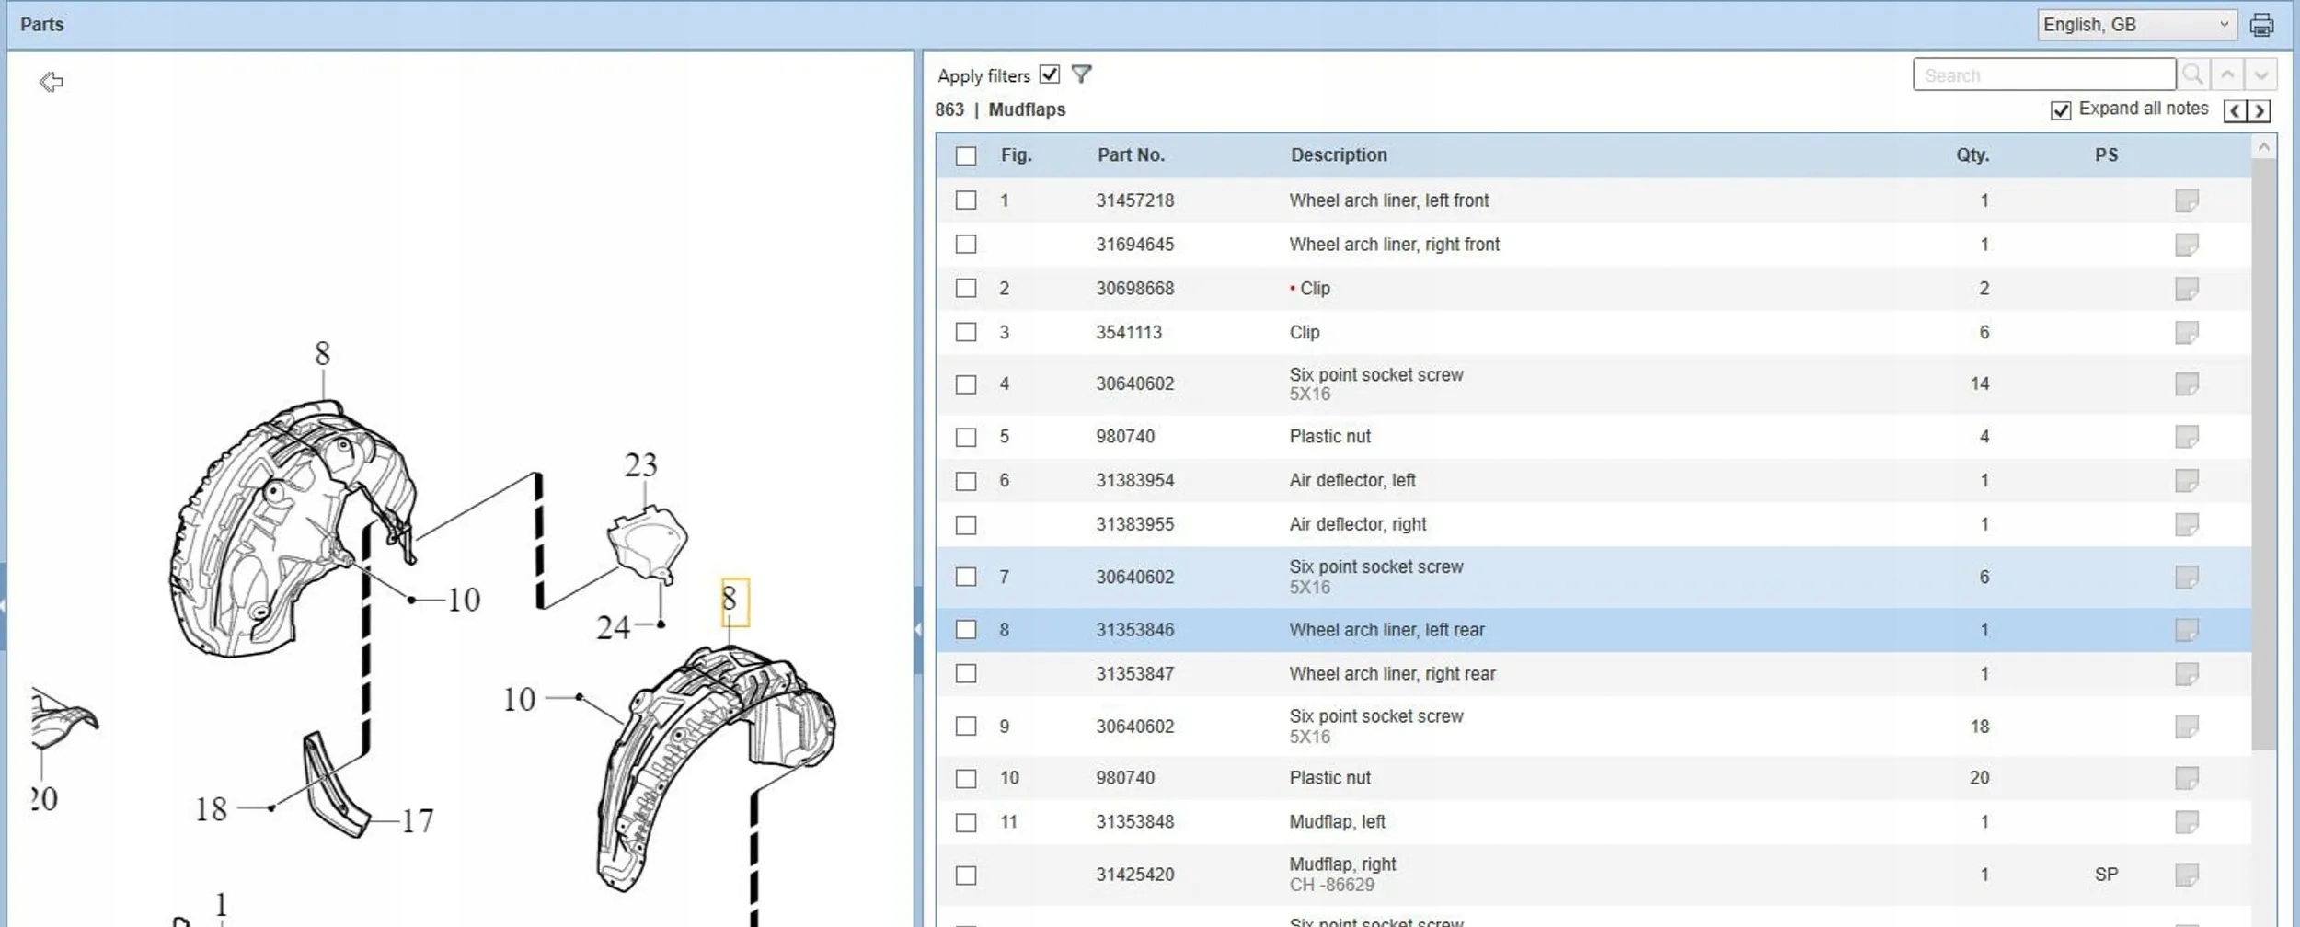The height and width of the screenshot is (927, 2300).
Task: Select all parts via header checkbox
Action: pyautogui.click(x=965, y=155)
